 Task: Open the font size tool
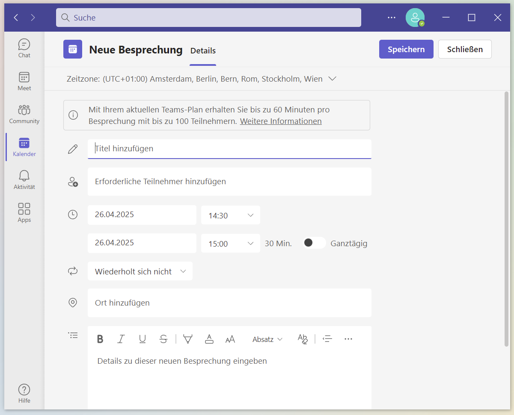[230, 339]
